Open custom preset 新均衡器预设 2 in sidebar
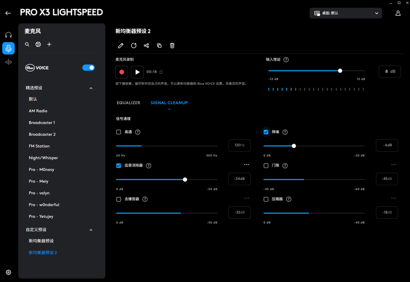Image resolution: width=410 pixels, height=282 pixels. [43, 253]
